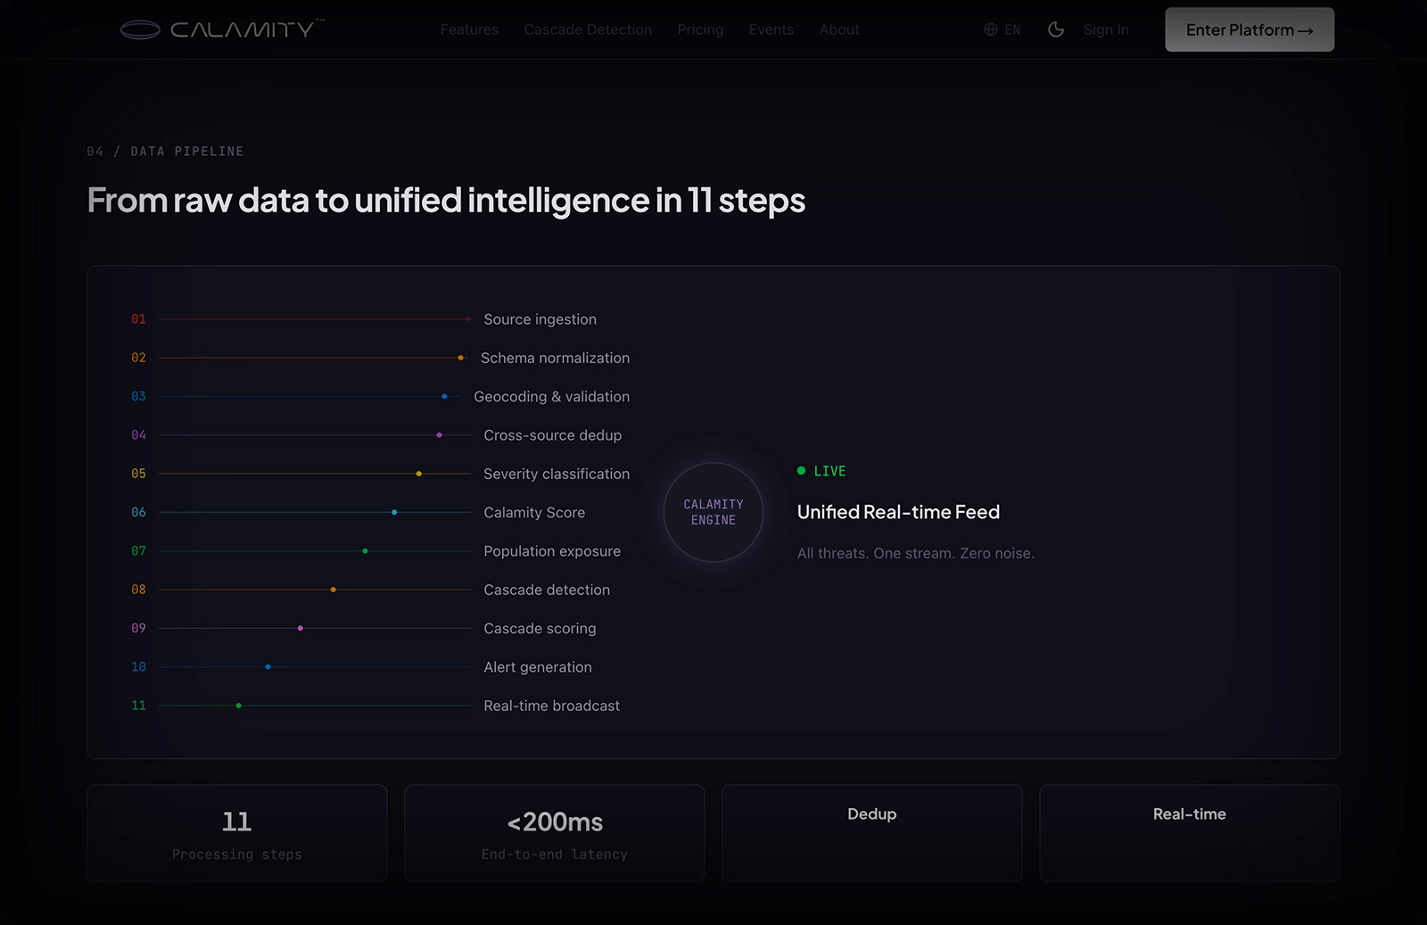The width and height of the screenshot is (1427, 925).
Task: Click the green LIVE status indicator dot
Action: (801, 471)
